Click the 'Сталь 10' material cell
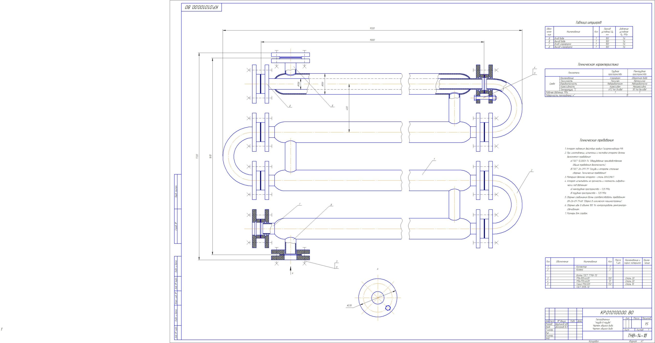The width and height of the screenshot is (655, 343). coord(630,284)
